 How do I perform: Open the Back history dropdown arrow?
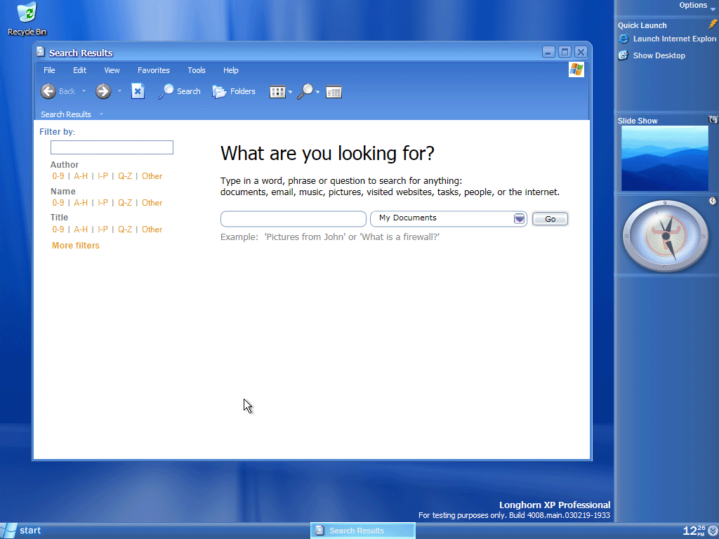[x=84, y=91]
